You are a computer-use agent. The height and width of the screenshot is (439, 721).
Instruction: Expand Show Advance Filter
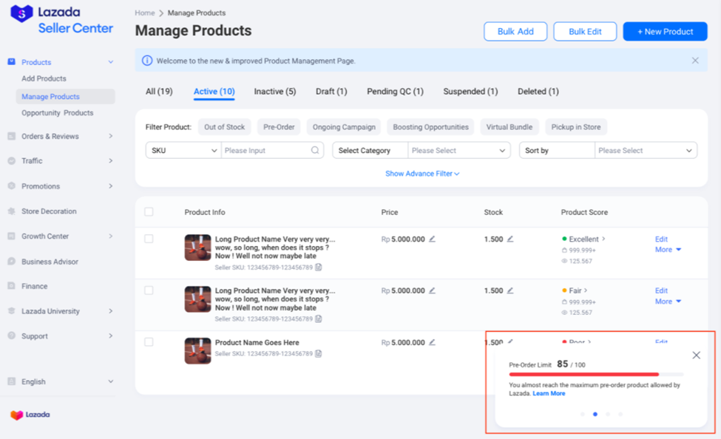[422, 173]
